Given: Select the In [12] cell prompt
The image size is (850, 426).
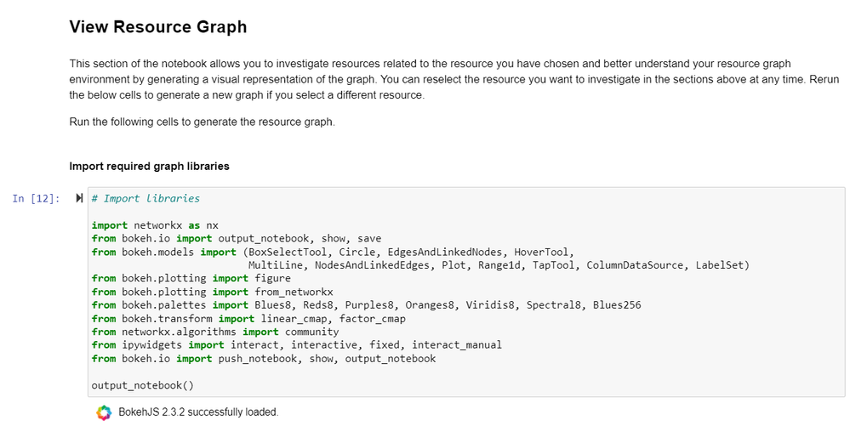Looking at the screenshot, I should [36, 198].
